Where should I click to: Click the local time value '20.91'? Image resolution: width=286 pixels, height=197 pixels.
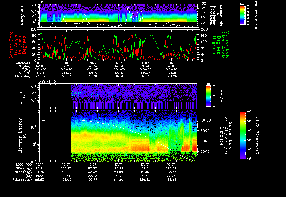pos(118,176)
